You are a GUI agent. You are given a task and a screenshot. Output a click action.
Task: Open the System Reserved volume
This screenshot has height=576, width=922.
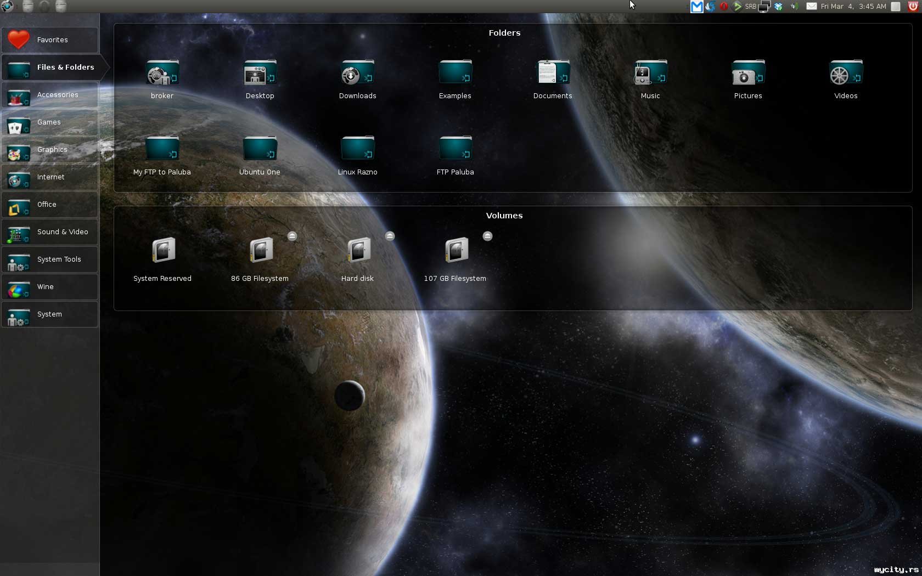click(x=162, y=259)
